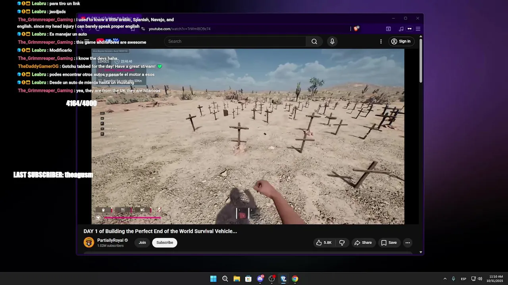This screenshot has width=508, height=285.
Task: Open Discord from the taskbar
Action: tap(260, 279)
